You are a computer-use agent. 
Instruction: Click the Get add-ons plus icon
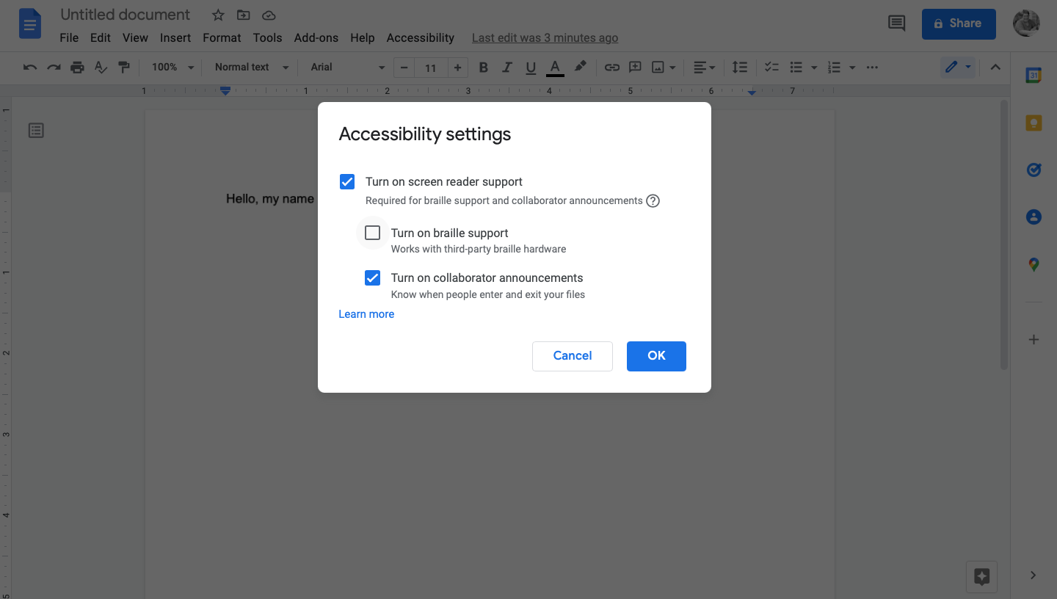pos(1034,339)
